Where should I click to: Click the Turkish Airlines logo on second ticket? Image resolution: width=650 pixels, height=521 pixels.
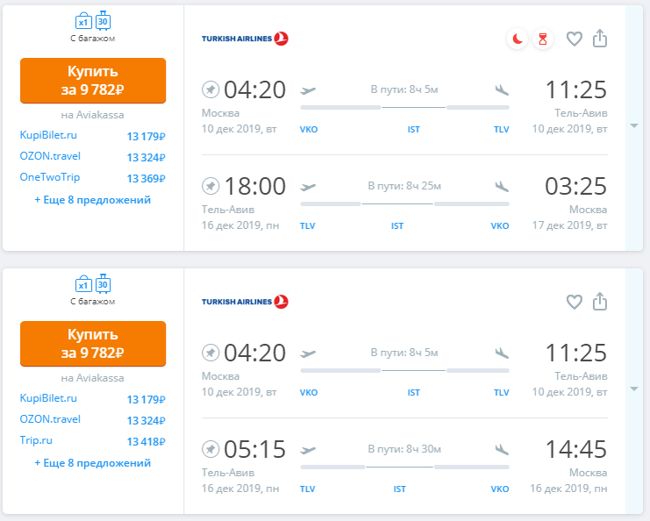pos(245,302)
